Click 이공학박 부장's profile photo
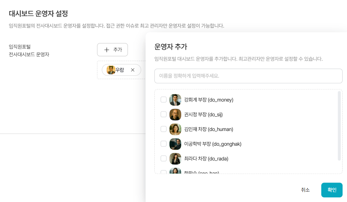The image size is (347, 202). click(175, 144)
